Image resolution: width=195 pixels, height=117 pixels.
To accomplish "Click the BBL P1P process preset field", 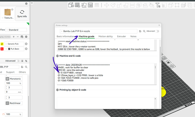I will coord(9,67).
